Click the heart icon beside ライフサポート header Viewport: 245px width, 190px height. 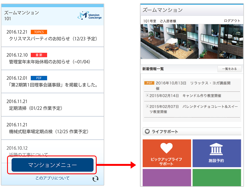pyautogui.click(x=147, y=131)
